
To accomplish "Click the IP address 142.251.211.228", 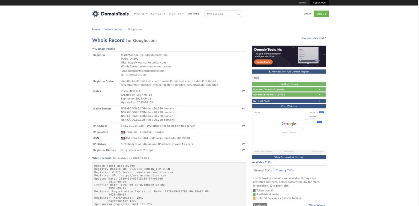I will [132, 126].
